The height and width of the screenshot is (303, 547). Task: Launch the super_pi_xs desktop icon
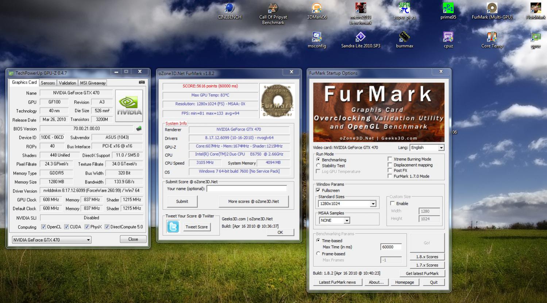(x=404, y=11)
